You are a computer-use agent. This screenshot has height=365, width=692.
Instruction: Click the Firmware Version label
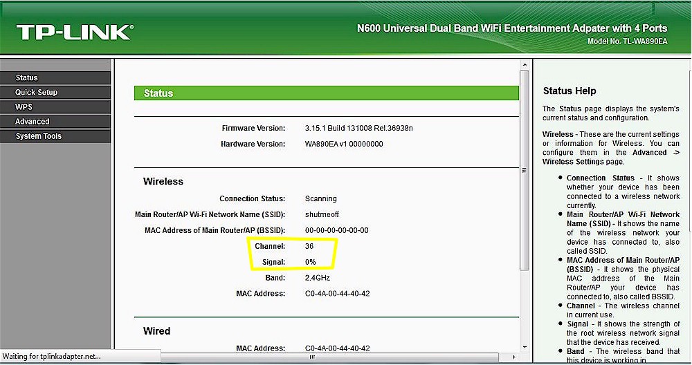tap(253, 129)
